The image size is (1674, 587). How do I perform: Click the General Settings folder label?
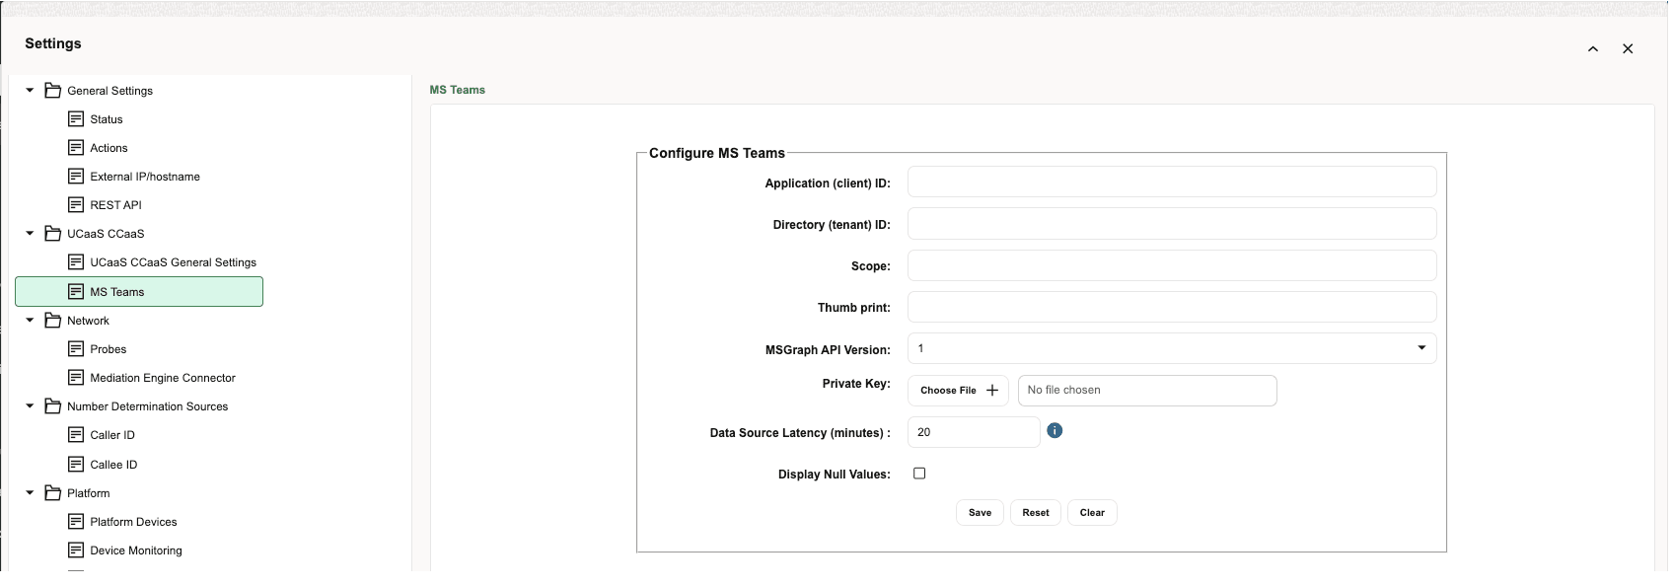[x=109, y=91]
